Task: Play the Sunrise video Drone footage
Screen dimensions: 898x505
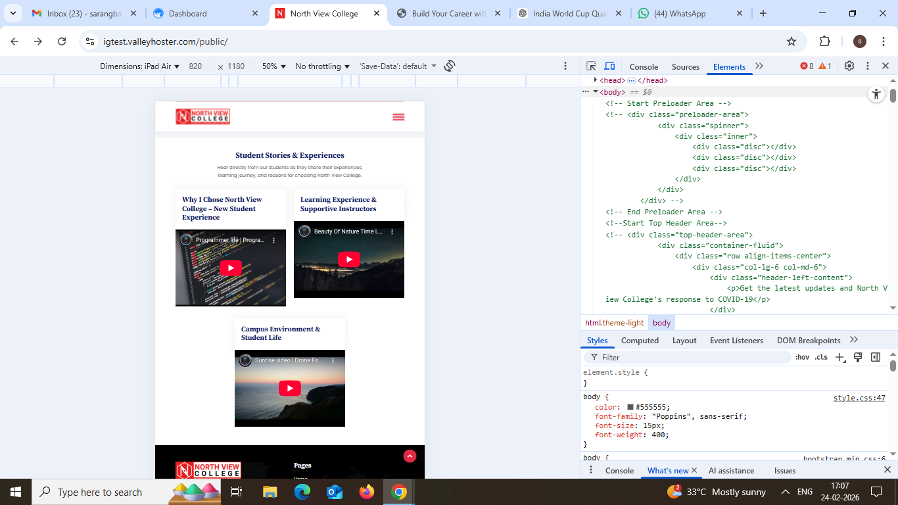Action: [289, 388]
